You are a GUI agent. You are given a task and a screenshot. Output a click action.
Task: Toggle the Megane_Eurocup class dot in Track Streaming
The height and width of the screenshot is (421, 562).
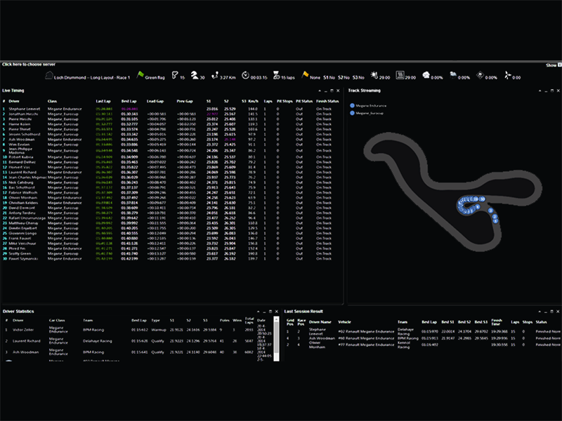(353, 112)
